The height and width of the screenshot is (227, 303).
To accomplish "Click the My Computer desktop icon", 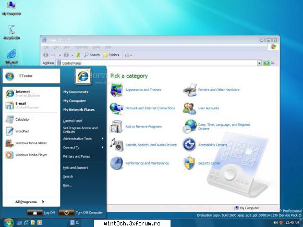I will pos(11,8).
